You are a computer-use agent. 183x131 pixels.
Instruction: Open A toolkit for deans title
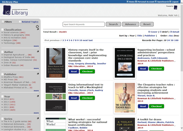[149, 119]
